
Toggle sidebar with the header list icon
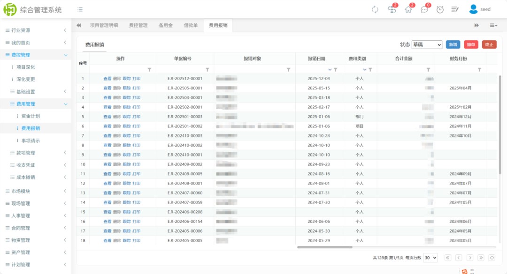click(x=80, y=9)
